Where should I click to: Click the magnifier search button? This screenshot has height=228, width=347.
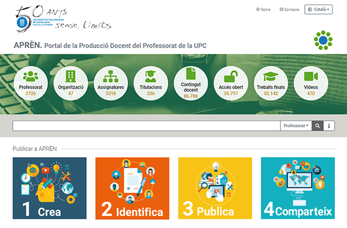click(318, 126)
